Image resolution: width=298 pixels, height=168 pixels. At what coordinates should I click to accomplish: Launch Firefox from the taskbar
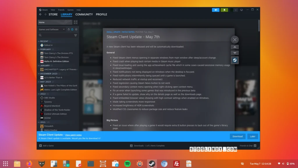[29, 164]
